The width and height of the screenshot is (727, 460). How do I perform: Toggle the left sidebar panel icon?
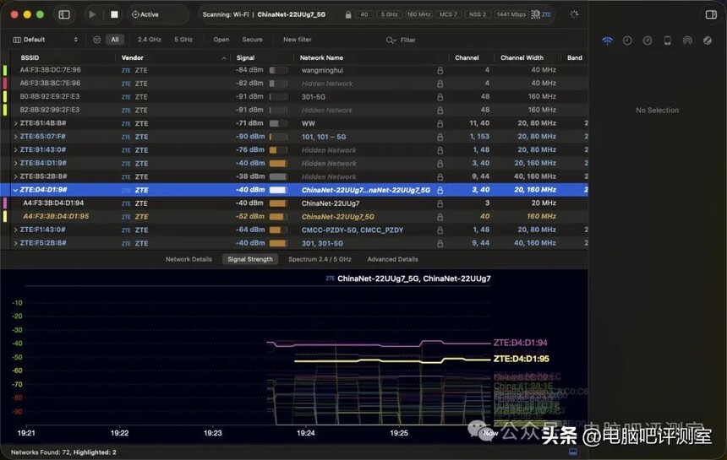[x=64, y=14]
